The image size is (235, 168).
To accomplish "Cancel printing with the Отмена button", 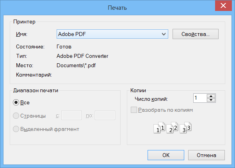I will (207, 155).
